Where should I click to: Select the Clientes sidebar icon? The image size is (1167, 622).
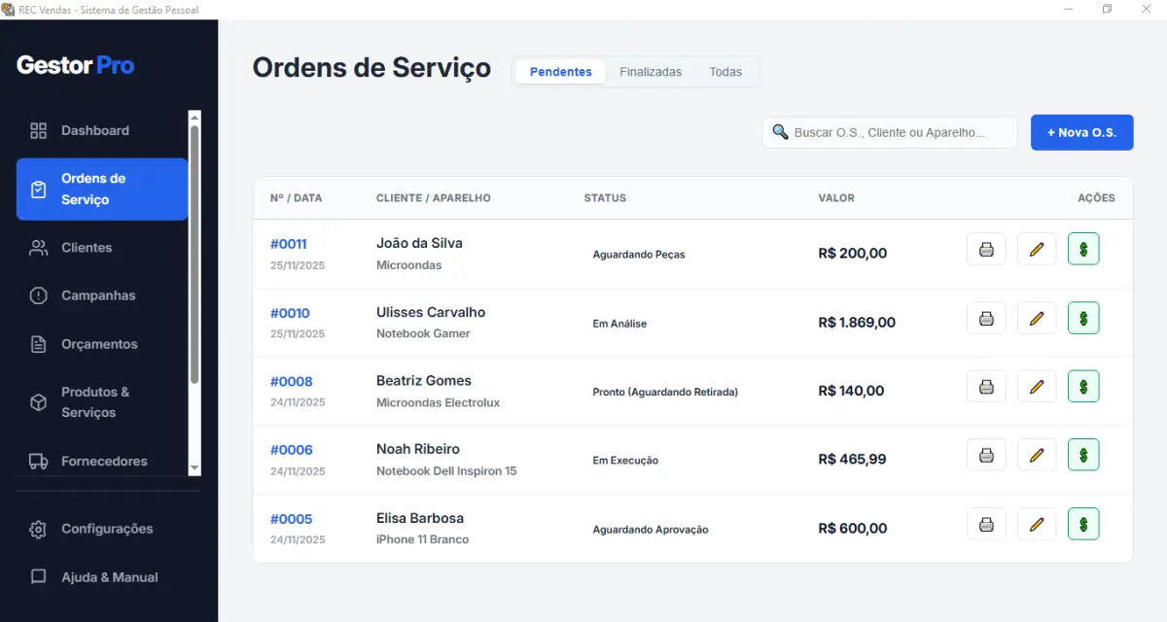click(37, 248)
